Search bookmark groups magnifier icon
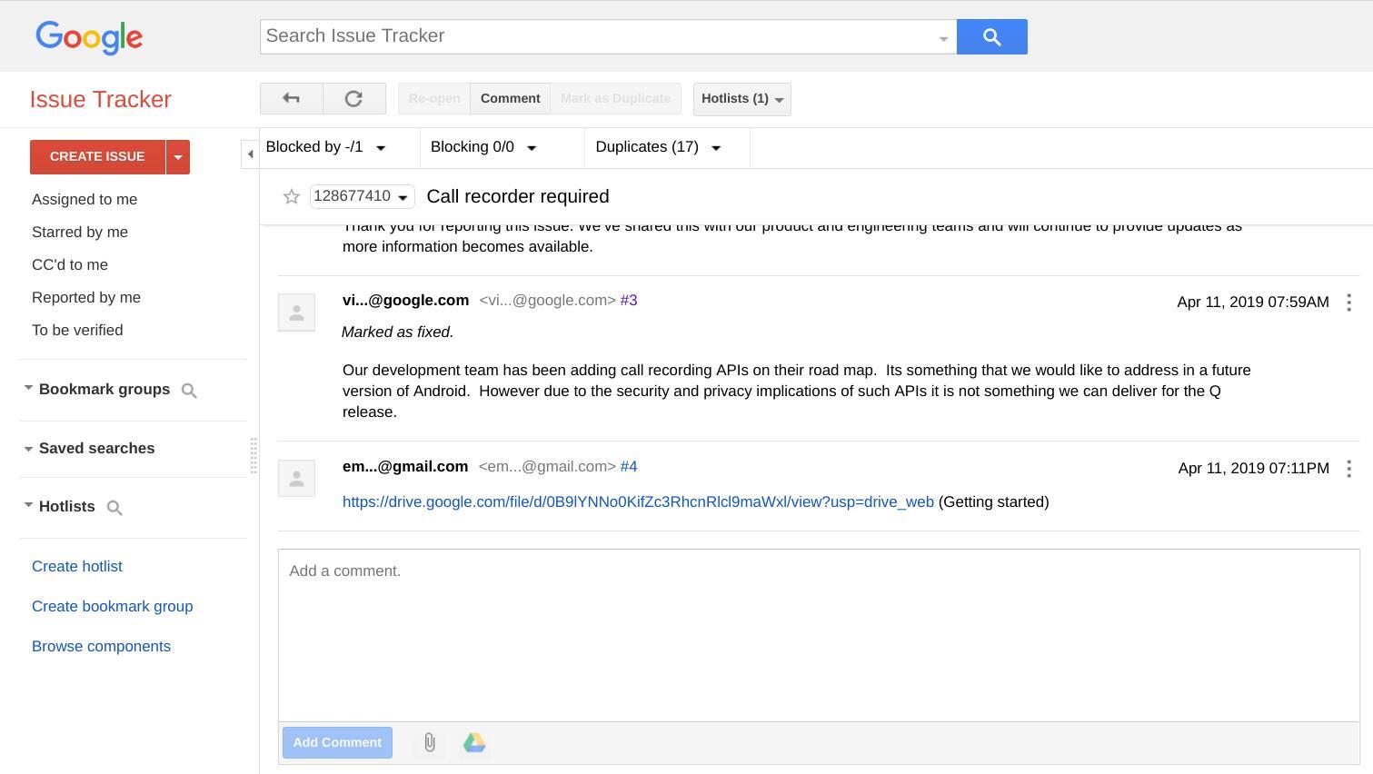Screen dimensions: 1373x774 (x=189, y=391)
